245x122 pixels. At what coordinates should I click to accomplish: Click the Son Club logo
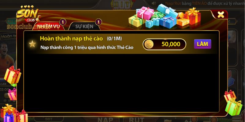(28, 14)
